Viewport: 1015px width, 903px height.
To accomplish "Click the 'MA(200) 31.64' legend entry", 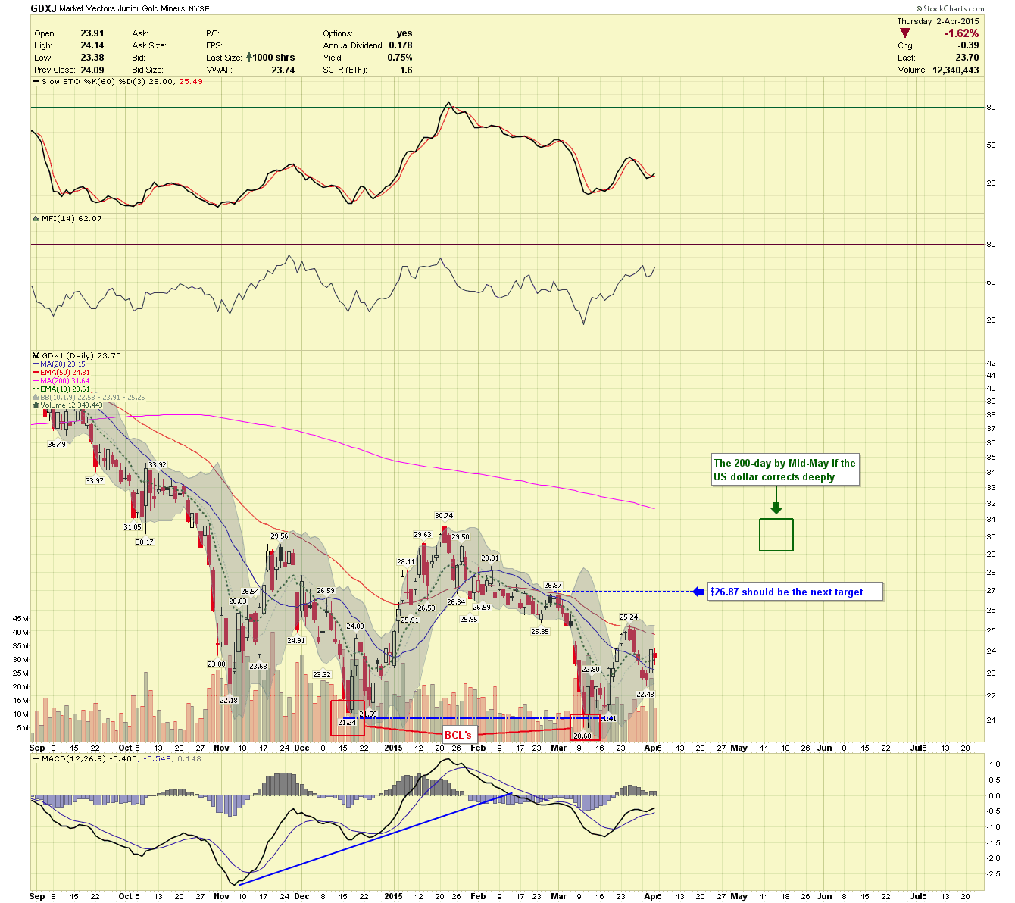I will pyautogui.click(x=65, y=381).
